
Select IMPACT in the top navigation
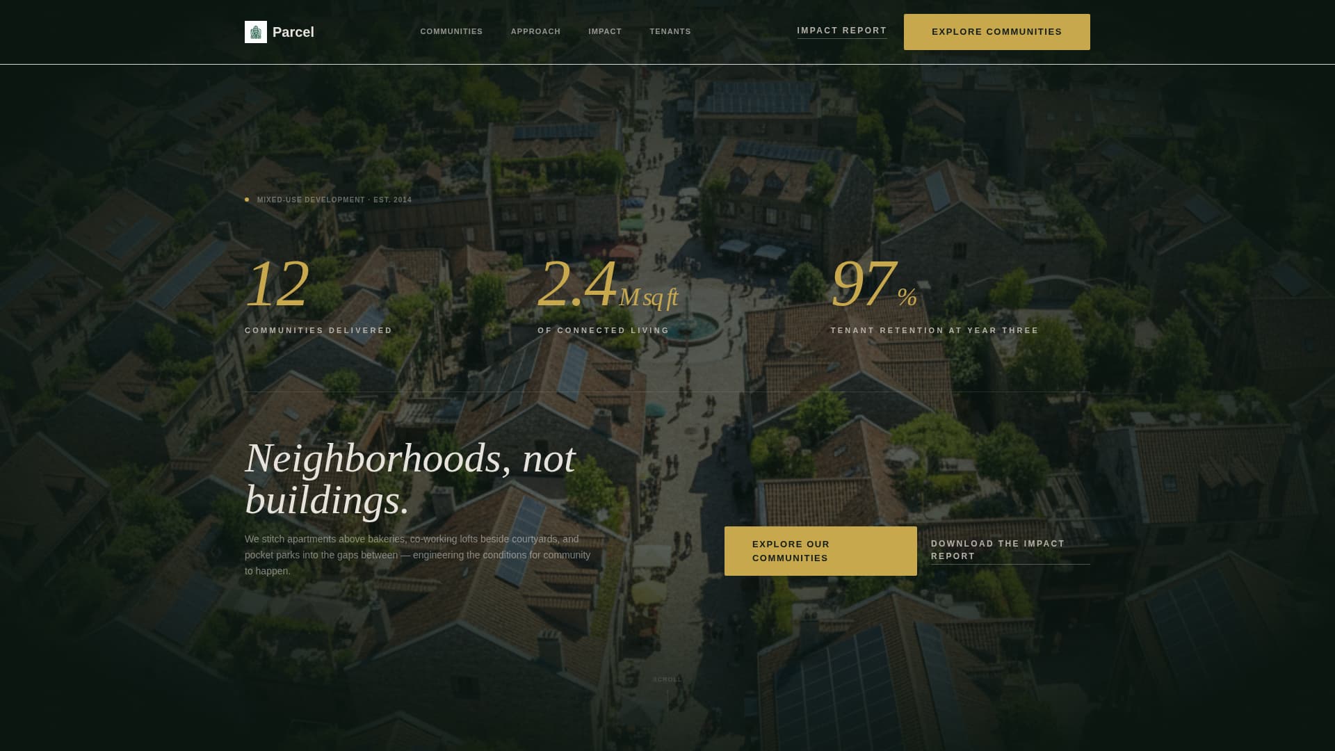pos(604,31)
